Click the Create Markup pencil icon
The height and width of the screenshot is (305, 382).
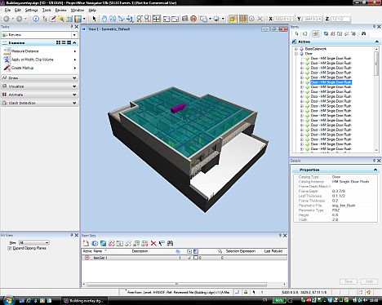point(7,68)
